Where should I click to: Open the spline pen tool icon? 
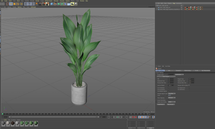click(x=55, y=4)
